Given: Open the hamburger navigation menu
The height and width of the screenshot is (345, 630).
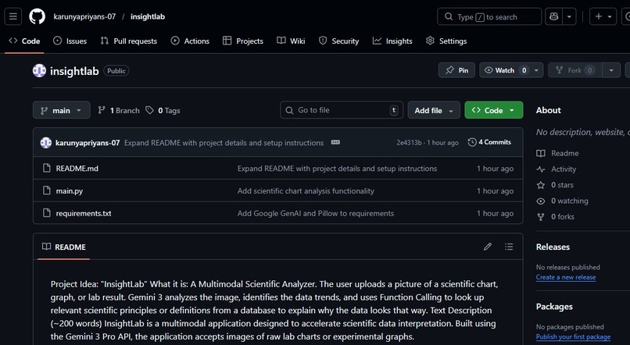Looking at the screenshot, I should 13,17.
